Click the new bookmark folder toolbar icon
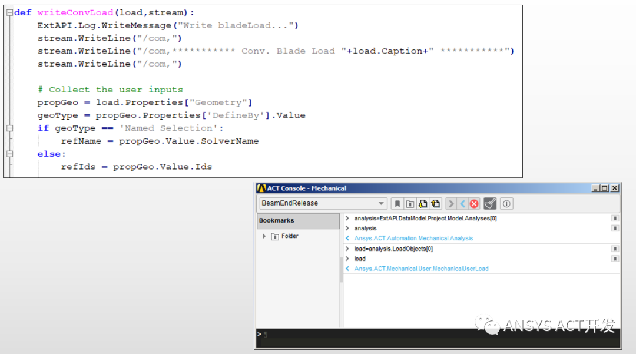The height and width of the screenshot is (354, 636). 410,204
